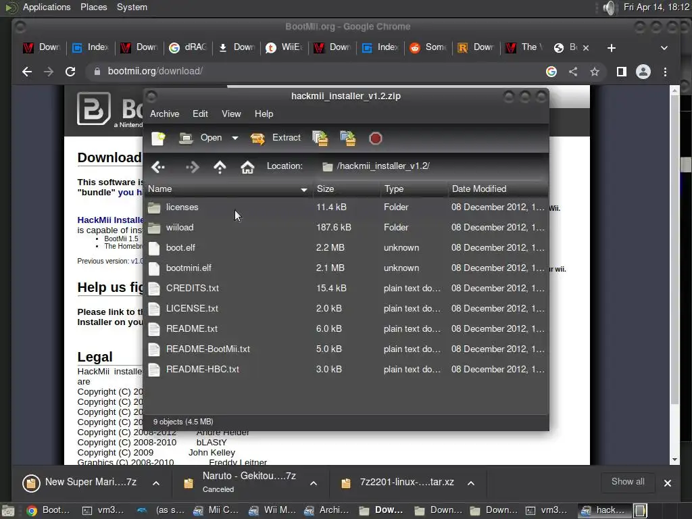This screenshot has height=519, width=692.
Task: Select the README-BootMii.txt file
Action: 347,349
